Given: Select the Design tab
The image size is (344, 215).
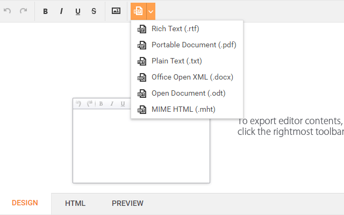Looking at the screenshot, I should (x=25, y=203).
